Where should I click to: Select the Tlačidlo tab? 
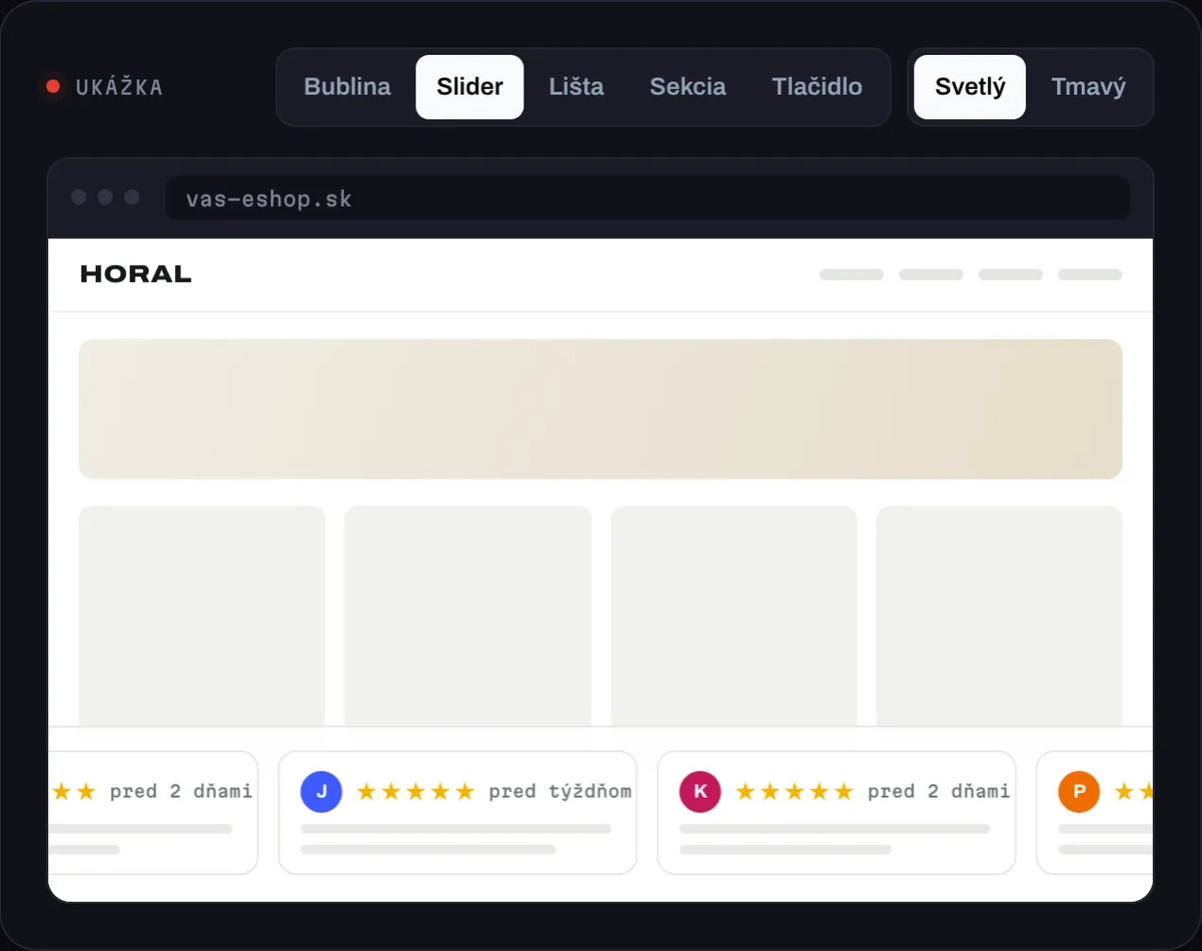tap(817, 87)
